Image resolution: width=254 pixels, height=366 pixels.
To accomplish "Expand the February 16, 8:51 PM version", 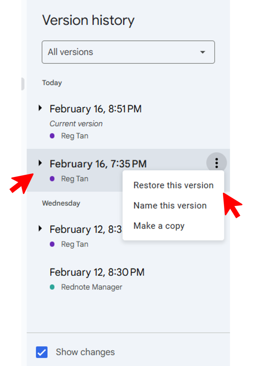I will [40, 108].
